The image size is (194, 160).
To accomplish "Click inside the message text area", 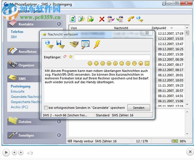I will [x=97, y=85].
